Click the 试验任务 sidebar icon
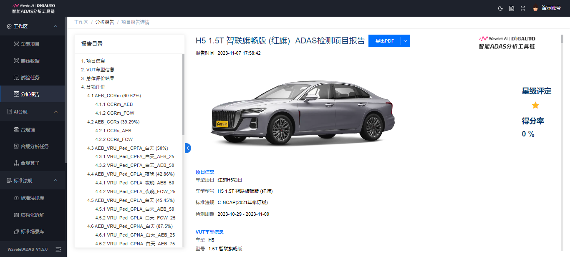Screen dimensions: 570x257 click(16, 77)
